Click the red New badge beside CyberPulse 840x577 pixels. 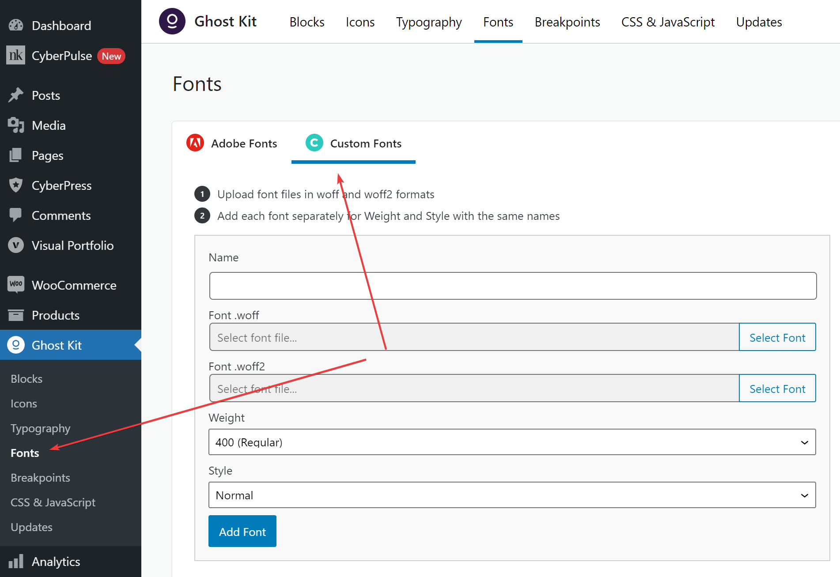point(111,56)
